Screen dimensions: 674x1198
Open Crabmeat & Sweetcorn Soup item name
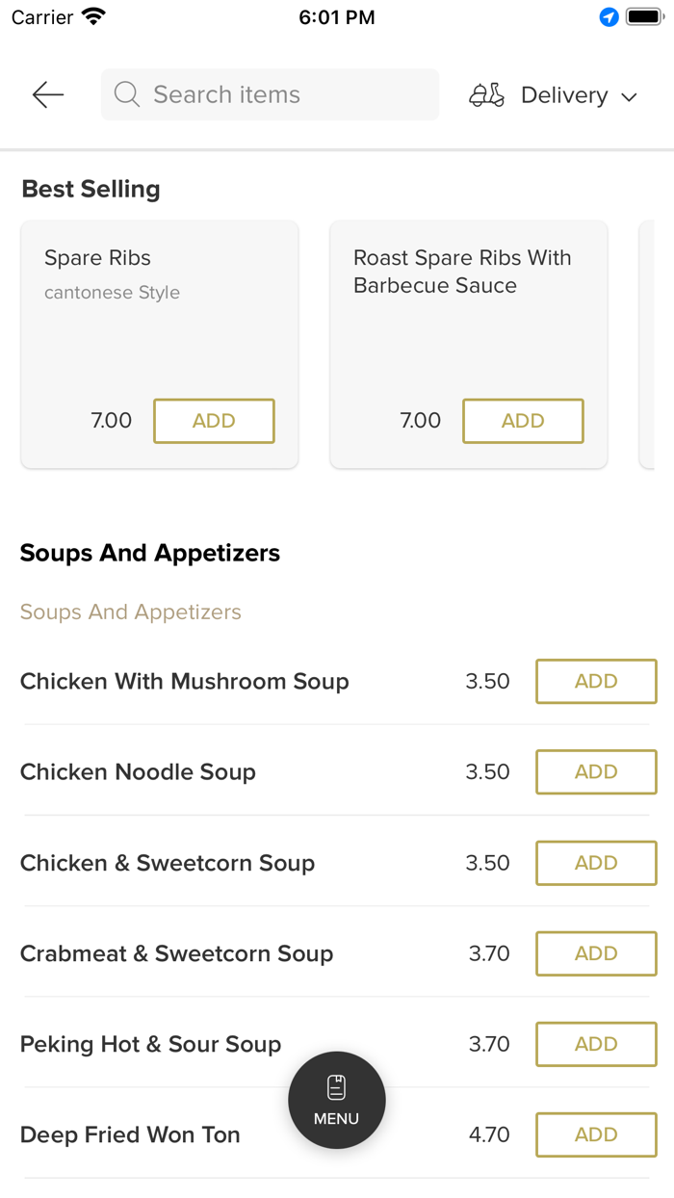pyautogui.click(x=176, y=953)
